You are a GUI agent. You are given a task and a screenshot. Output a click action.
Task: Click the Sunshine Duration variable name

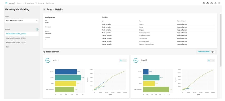[145, 36]
